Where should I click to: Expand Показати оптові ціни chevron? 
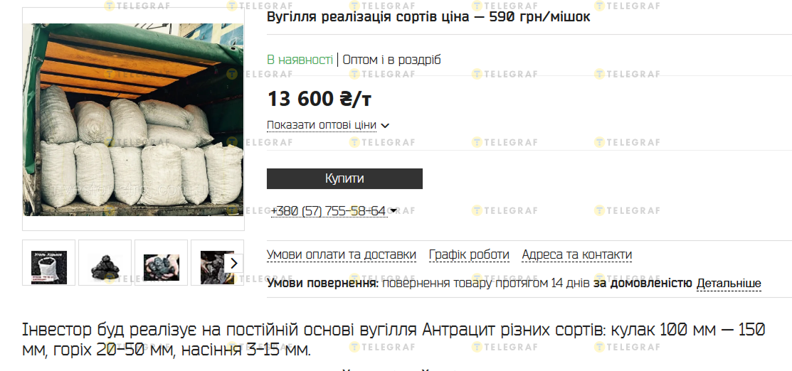385,126
